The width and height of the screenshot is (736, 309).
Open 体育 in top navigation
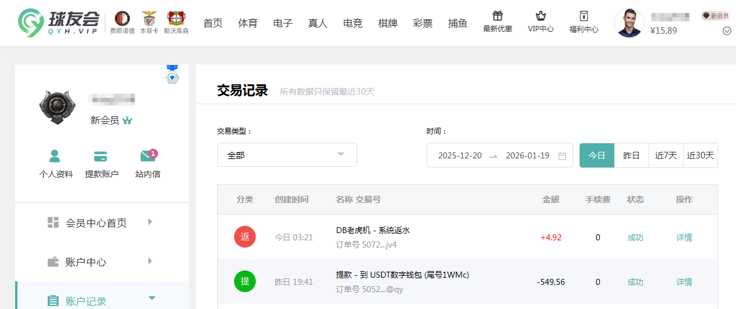pos(248,23)
